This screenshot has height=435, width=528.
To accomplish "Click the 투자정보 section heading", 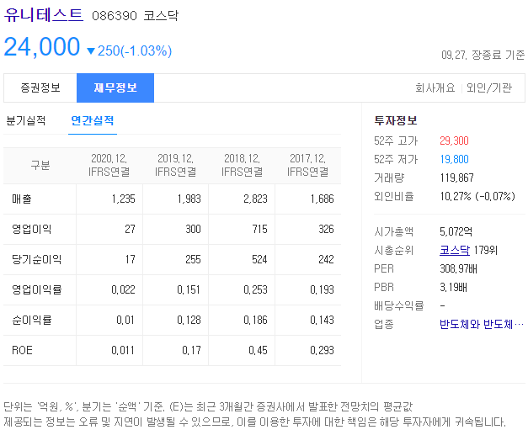I will 396,120.
